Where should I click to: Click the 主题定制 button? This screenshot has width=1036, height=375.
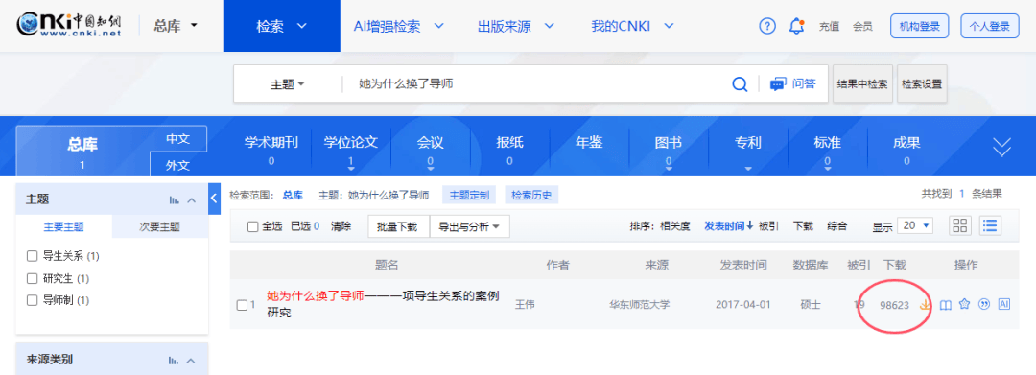coord(469,195)
